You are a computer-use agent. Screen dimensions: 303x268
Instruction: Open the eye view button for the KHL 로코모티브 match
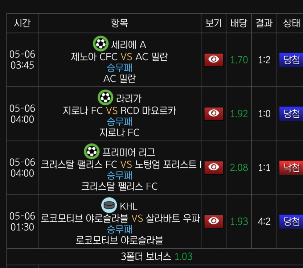tap(213, 221)
